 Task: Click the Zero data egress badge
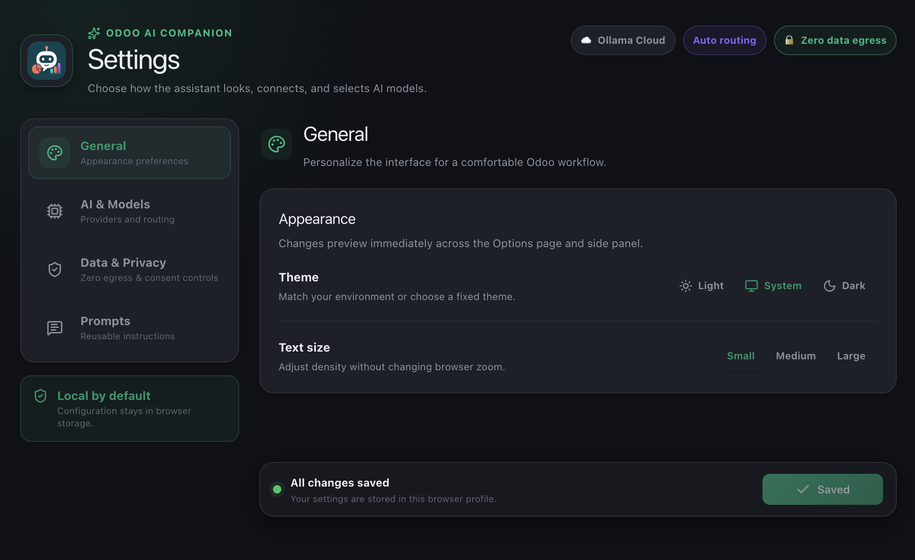click(x=835, y=41)
